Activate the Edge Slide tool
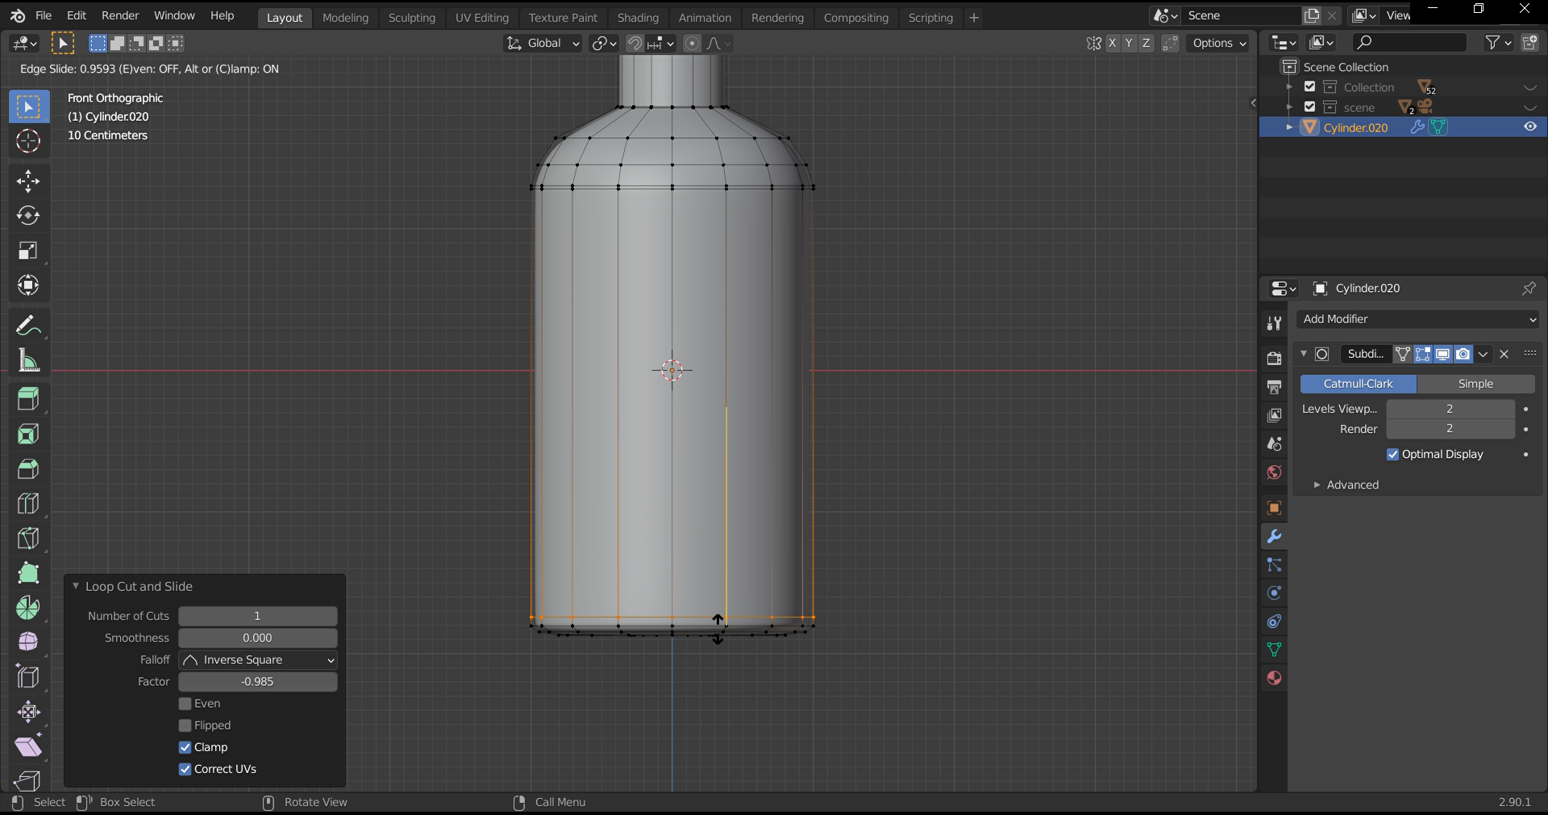 point(28,677)
